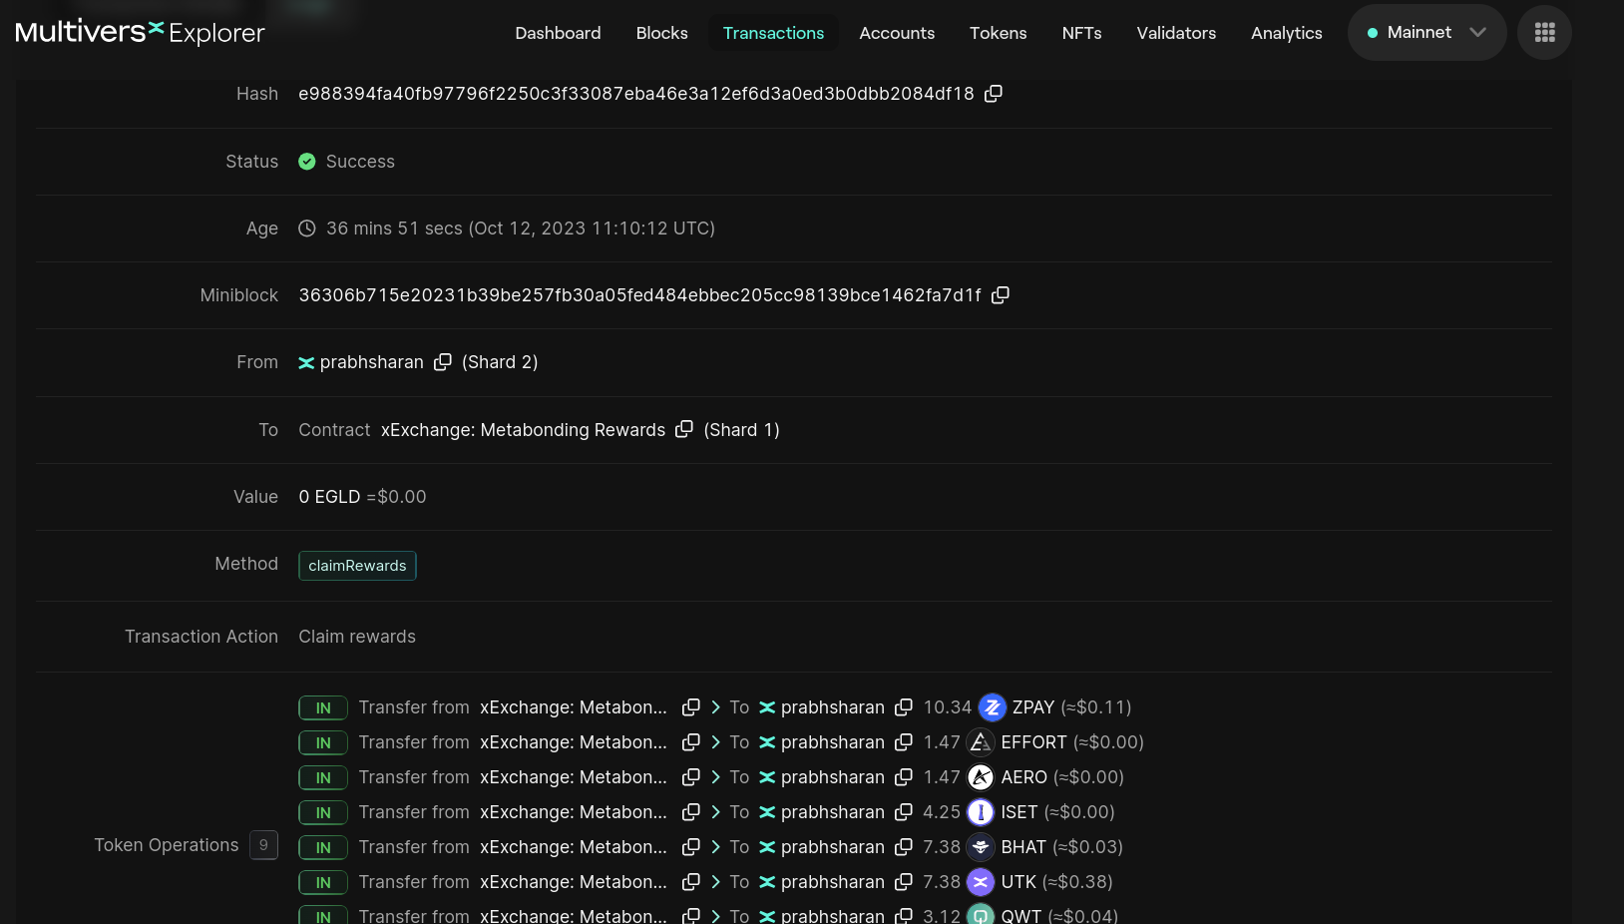The image size is (1624, 924).
Task: Click the claimRewards method badge
Action: (x=357, y=566)
